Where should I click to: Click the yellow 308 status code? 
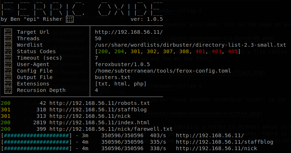184,52
